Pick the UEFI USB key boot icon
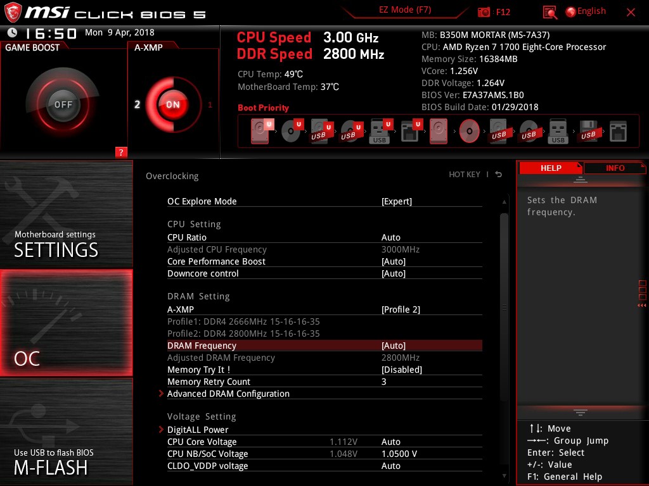The image size is (649, 486). 380,131
